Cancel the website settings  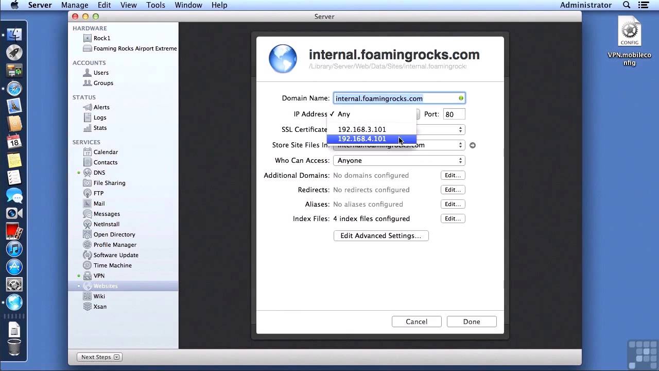(x=417, y=322)
